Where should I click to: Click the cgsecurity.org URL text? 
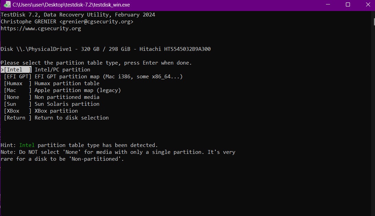41,29
